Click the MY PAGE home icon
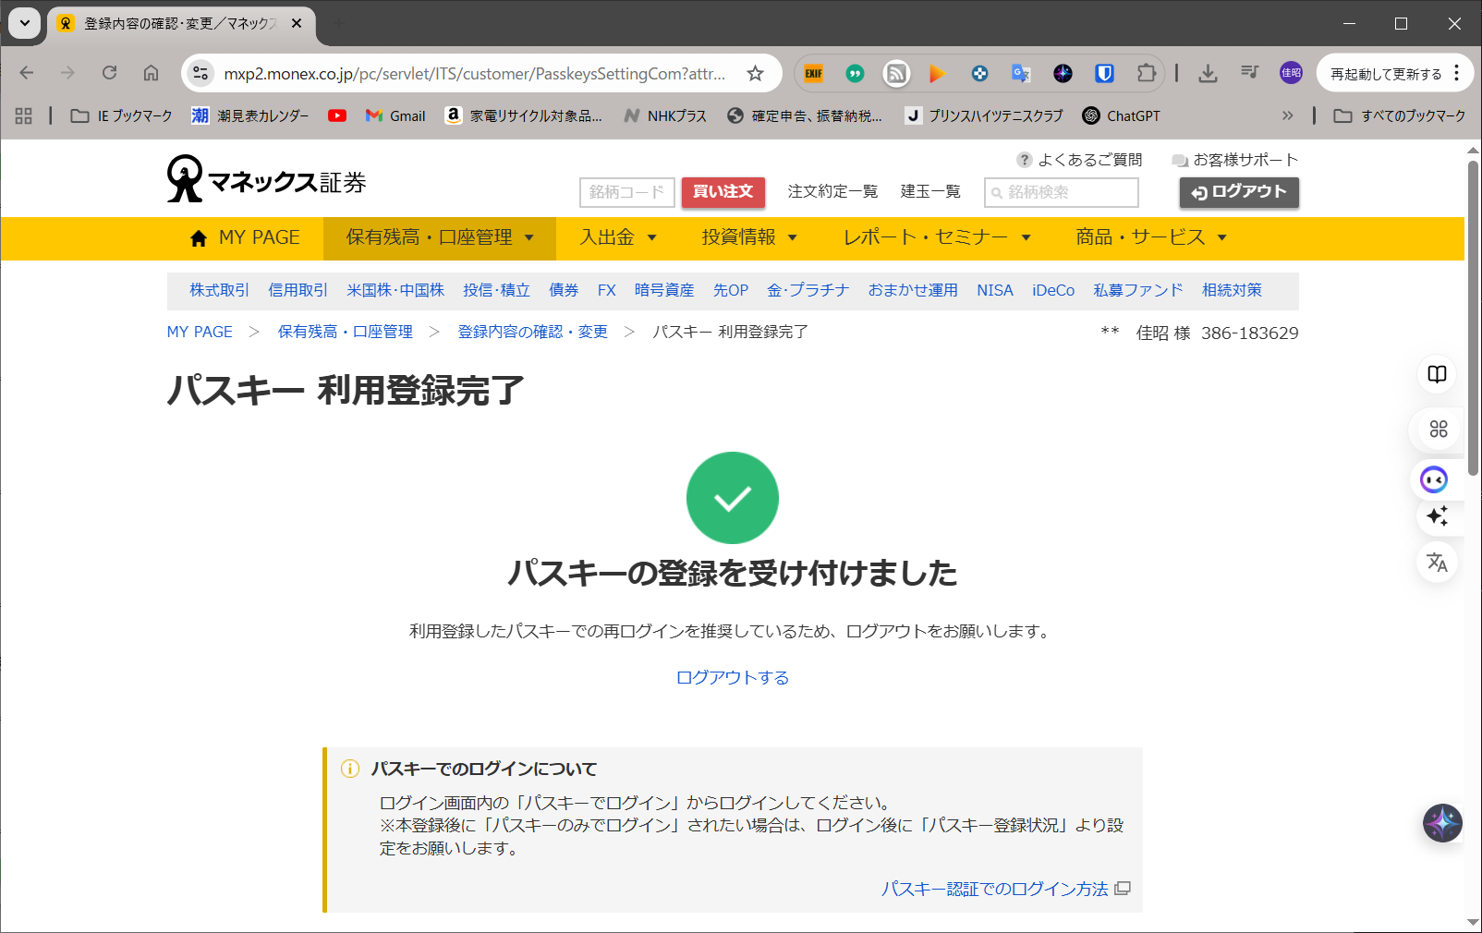The image size is (1482, 933). tap(198, 238)
